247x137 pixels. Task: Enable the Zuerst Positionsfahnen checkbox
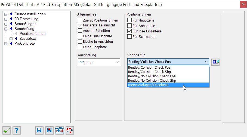coord(80,20)
